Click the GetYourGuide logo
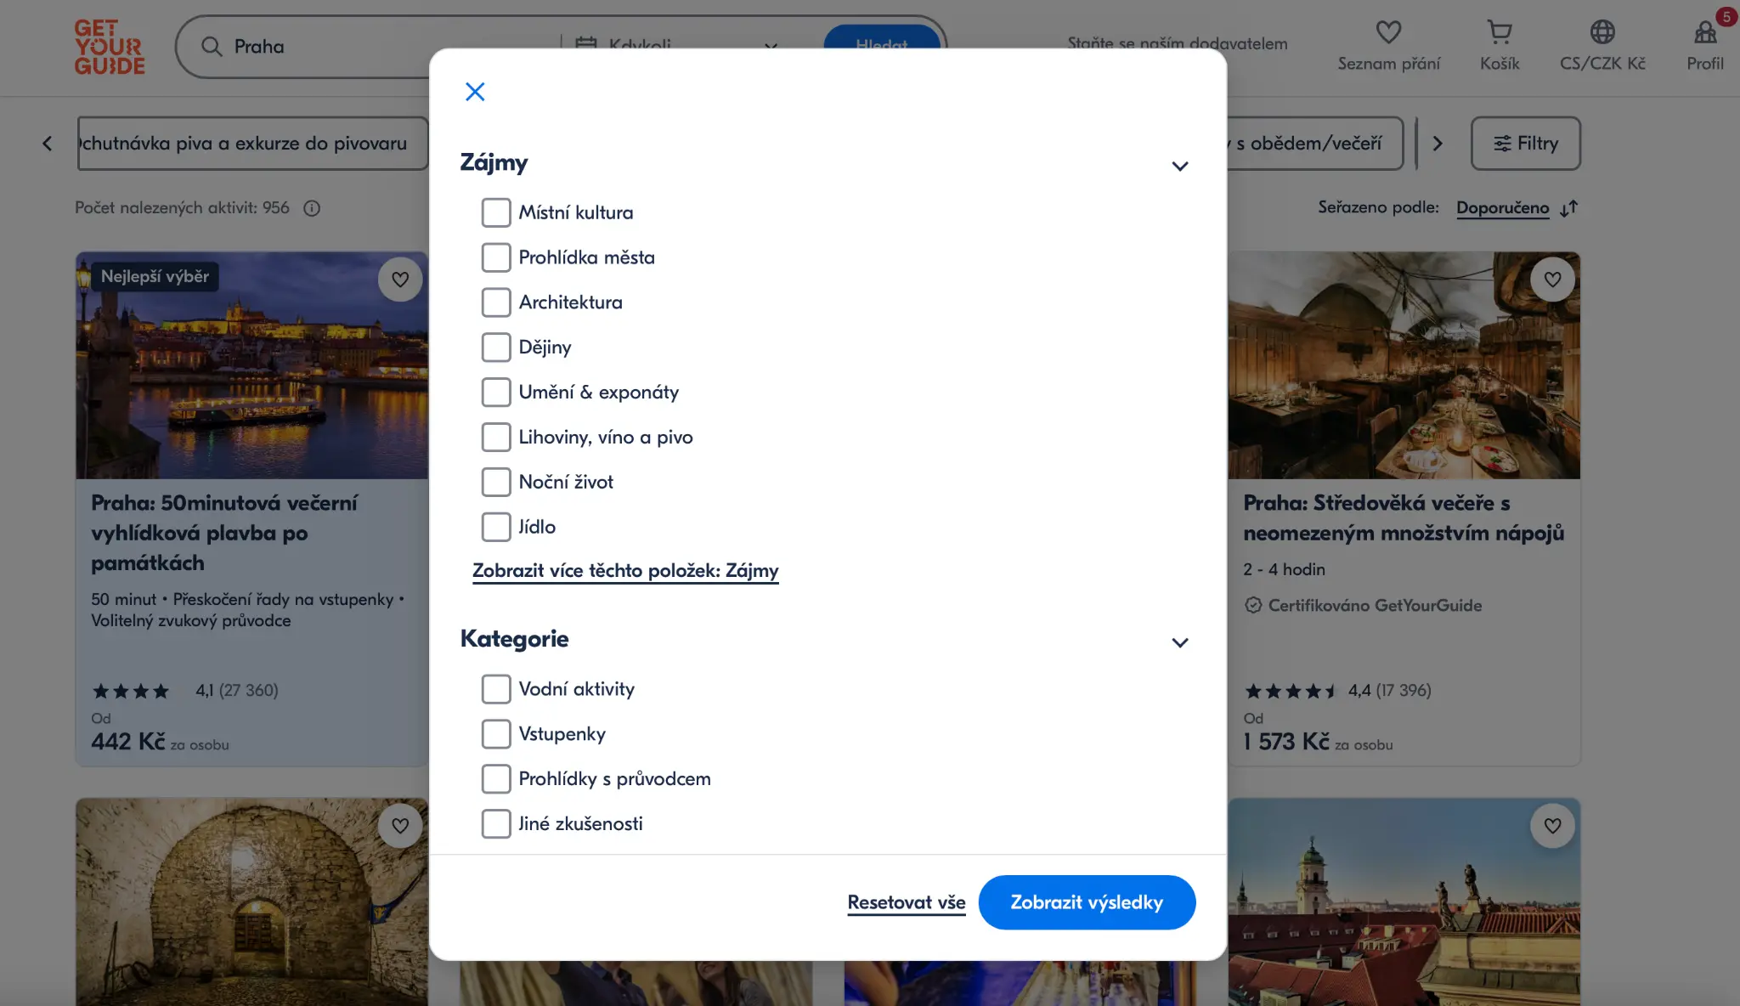Screen dimensions: 1740x1006 (110, 48)
